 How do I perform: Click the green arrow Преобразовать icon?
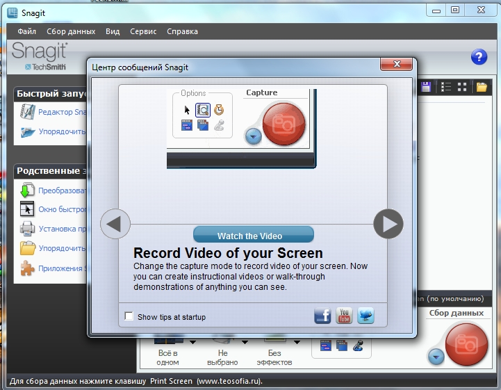pos(27,190)
